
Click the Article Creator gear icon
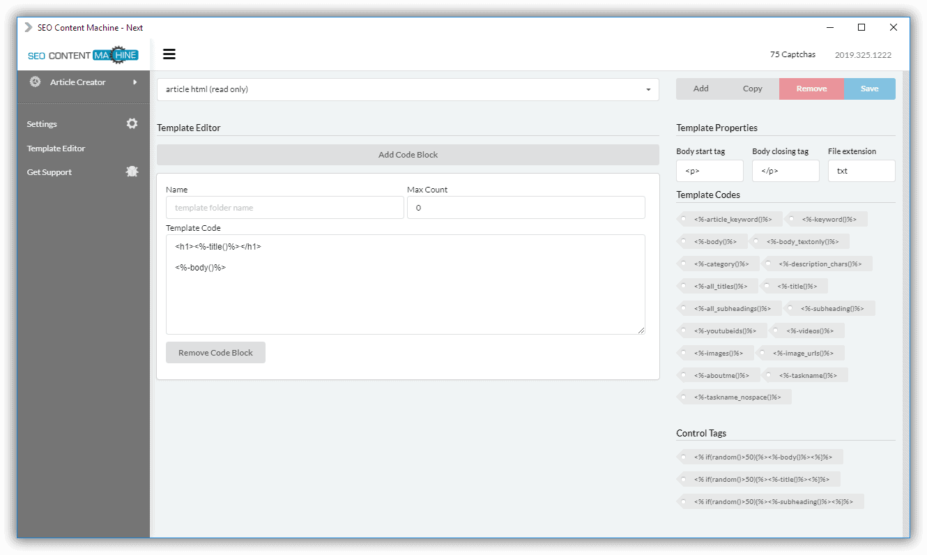point(35,82)
